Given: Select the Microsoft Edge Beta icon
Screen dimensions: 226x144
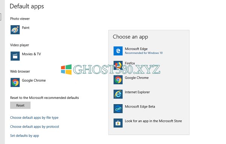Looking at the screenshot, I should pyautogui.click(x=118, y=109).
